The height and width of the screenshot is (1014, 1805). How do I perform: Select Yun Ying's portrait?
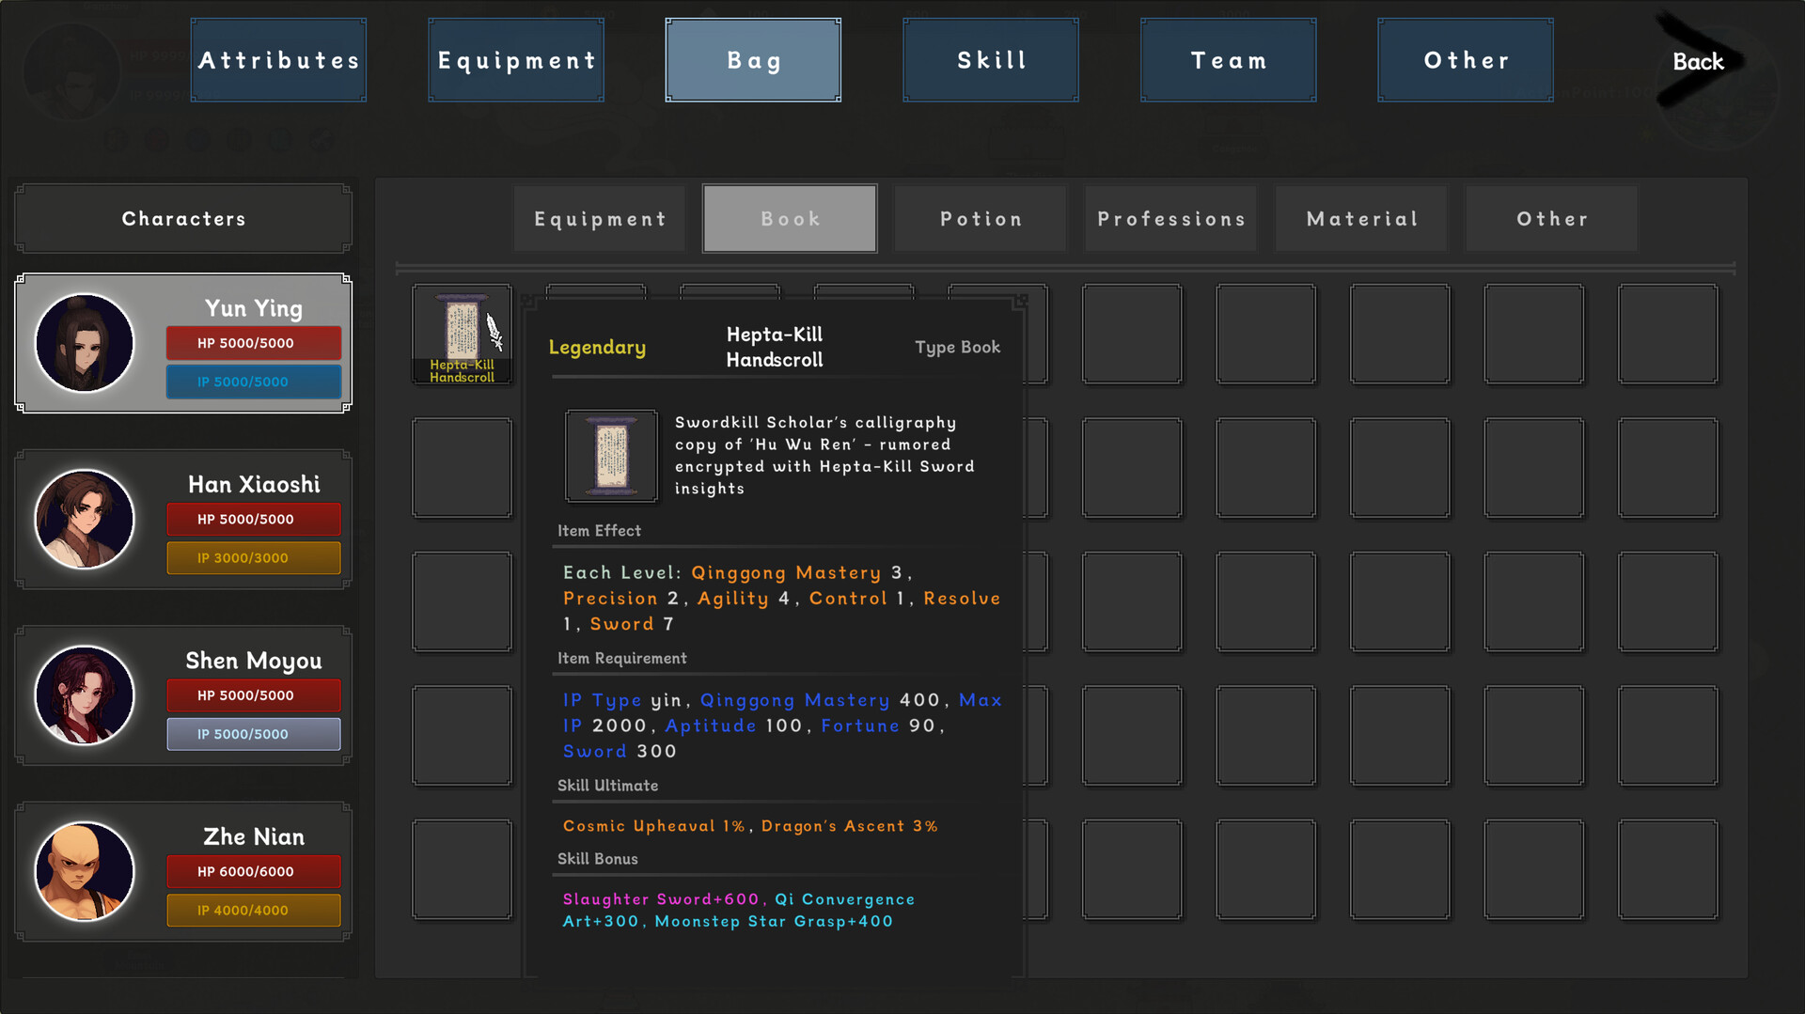click(85, 343)
